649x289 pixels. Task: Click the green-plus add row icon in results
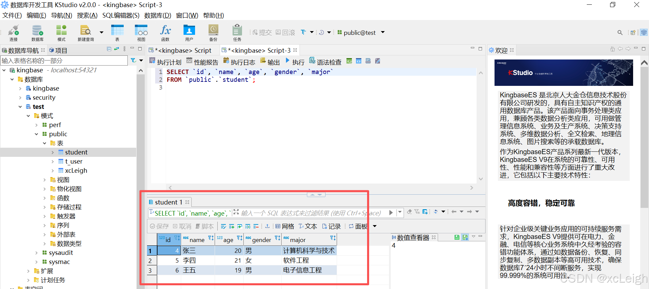232,226
